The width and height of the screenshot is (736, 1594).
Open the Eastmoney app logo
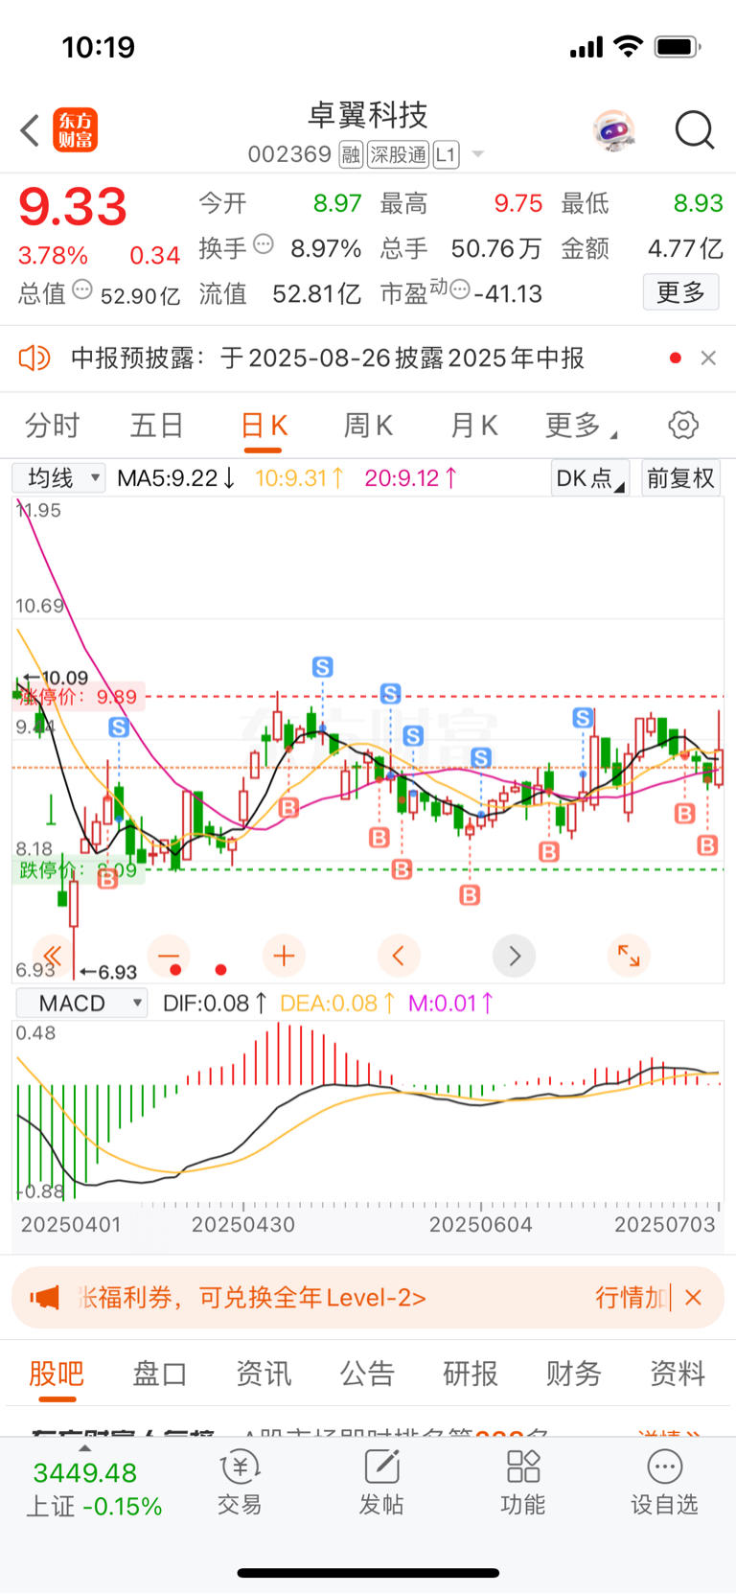pos(75,130)
